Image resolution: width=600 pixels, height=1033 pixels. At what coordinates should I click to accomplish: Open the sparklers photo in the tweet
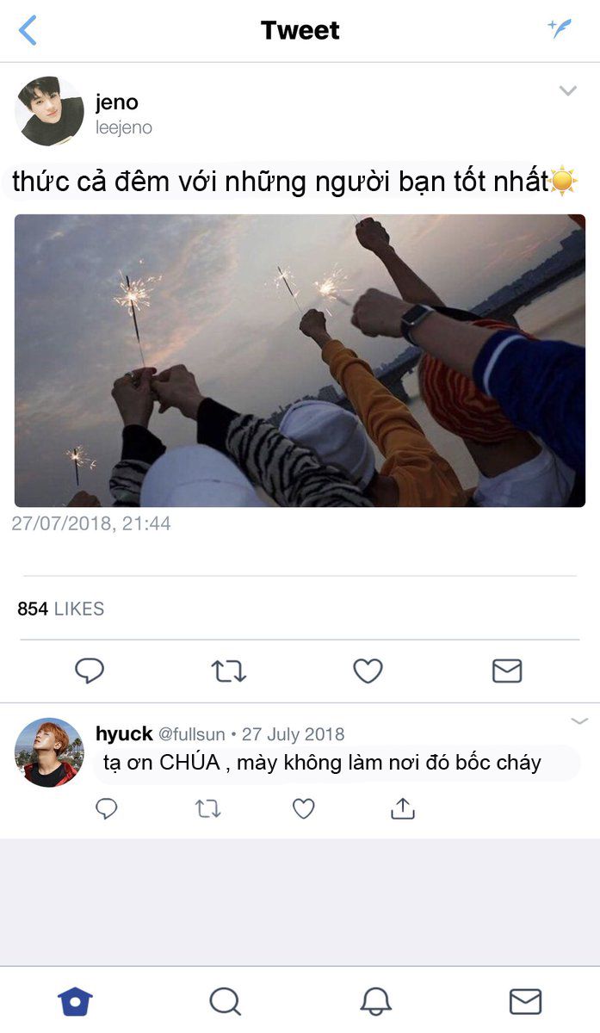300,360
